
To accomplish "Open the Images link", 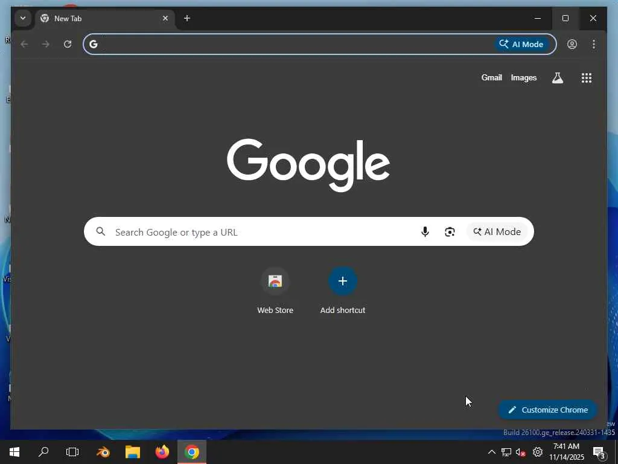I will point(523,78).
